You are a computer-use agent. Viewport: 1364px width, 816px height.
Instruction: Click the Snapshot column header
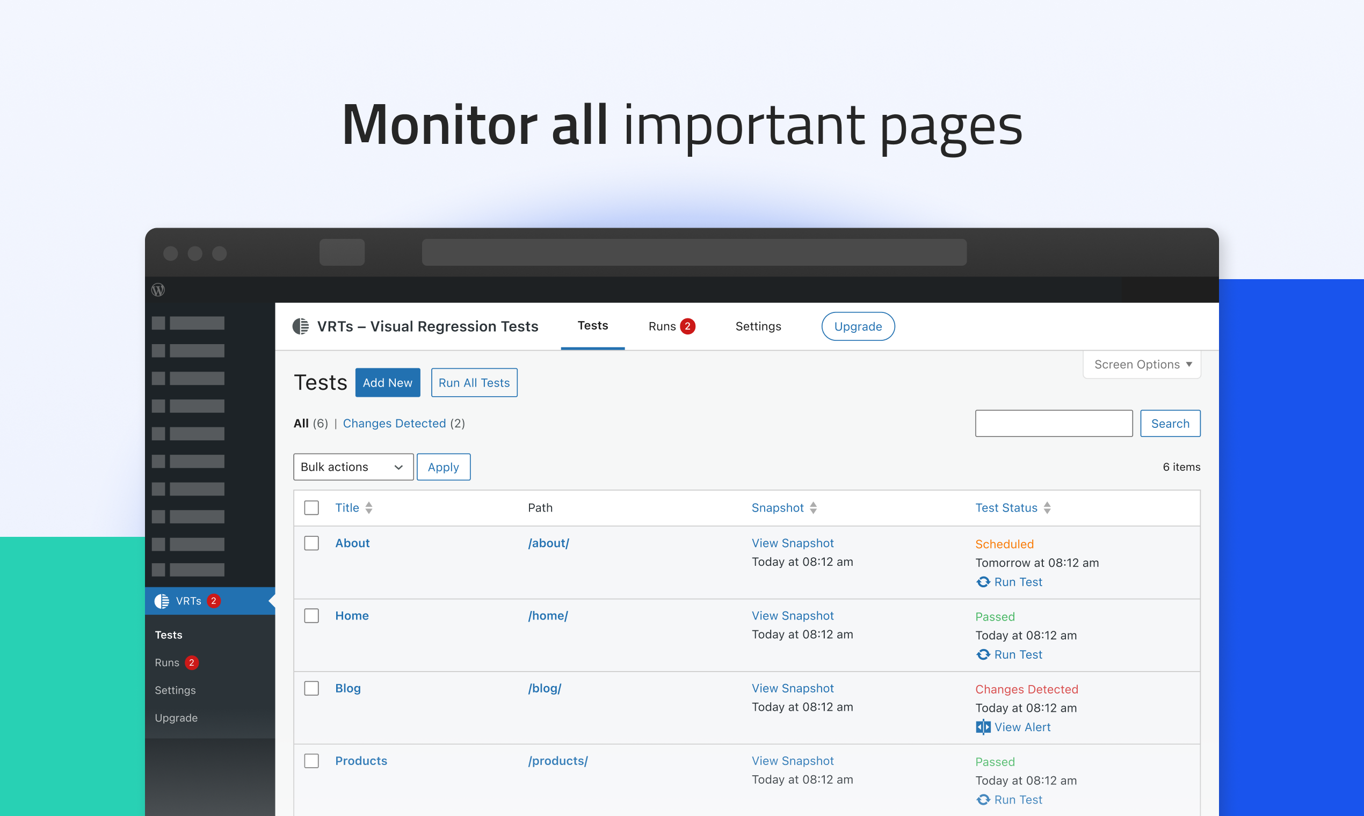pyautogui.click(x=778, y=507)
